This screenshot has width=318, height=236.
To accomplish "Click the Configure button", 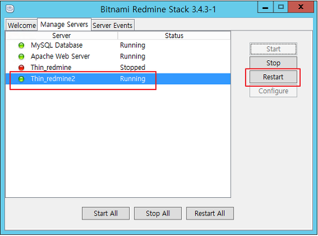I will (x=273, y=91).
